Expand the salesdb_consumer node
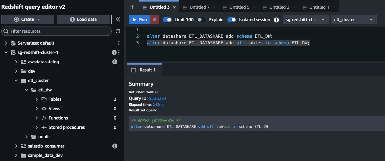This screenshot has height=161, width=385. coord(16,146)
